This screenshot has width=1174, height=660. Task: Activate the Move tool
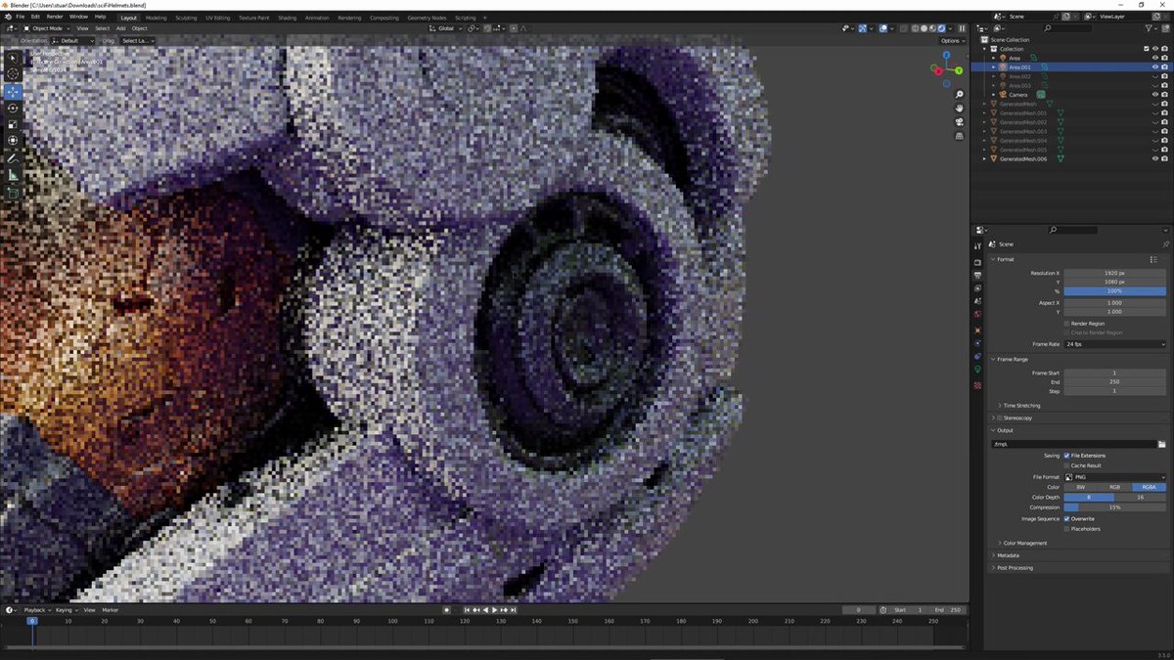(x=13, y=91)
